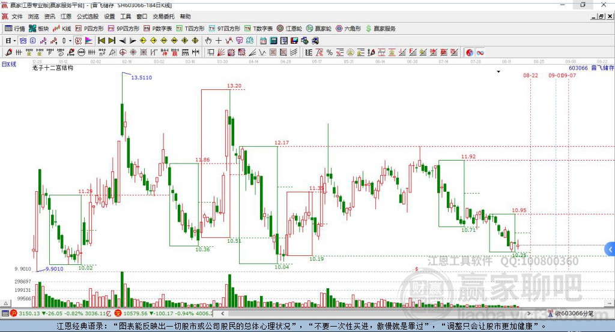
Task: Open the calendar icon
Action: pyautogui.click(x=263, y=41)
